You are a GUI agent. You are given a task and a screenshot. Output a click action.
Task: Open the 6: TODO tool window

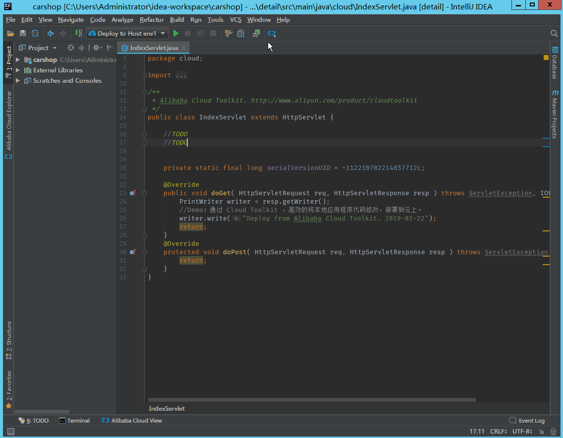(x=33, y=420)
